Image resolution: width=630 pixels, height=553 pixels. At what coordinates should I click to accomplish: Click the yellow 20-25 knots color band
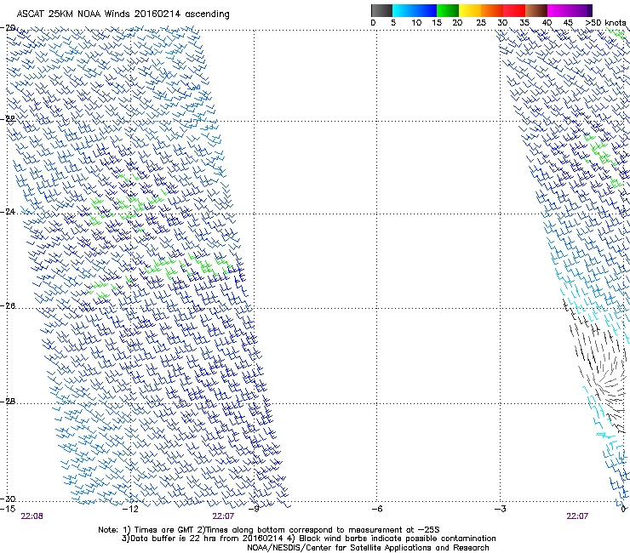pyautogui.click(x=470, y=10)
